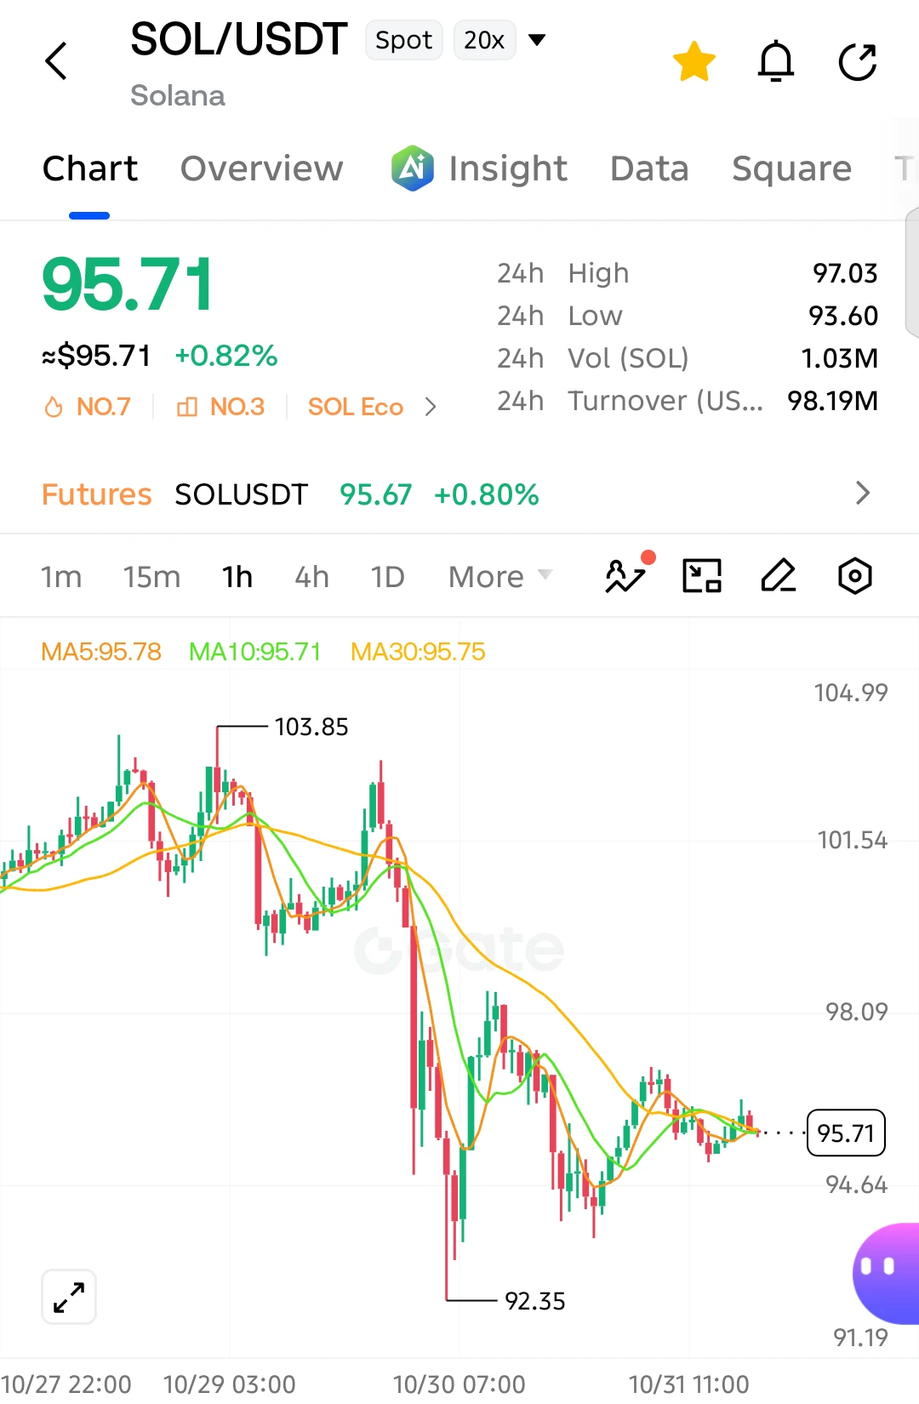Tap the MA10:95.71 indicator label
The height and width of the screenshot is (1404, 919).
pos(255,652)
